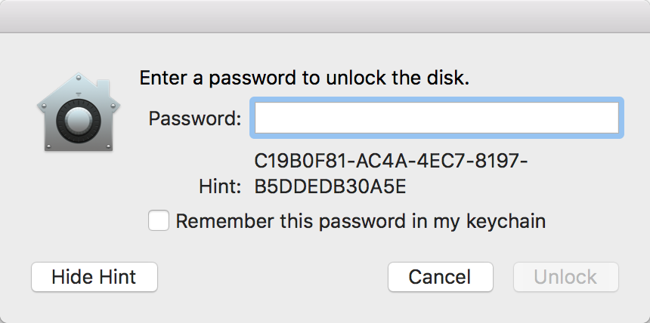Click the "Remember this password in my keychain" label text
The height and width of the screenshot is (323, 650).
[361, 221]
